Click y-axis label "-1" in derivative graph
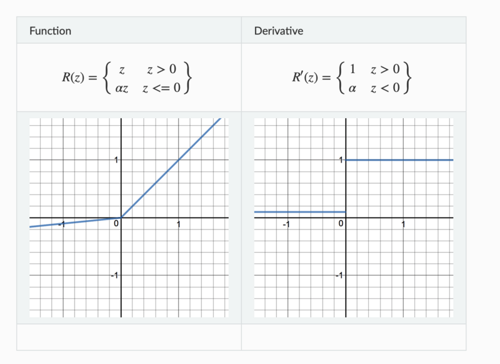The height and width of the screenshot is (364, 500). (339, 276)
